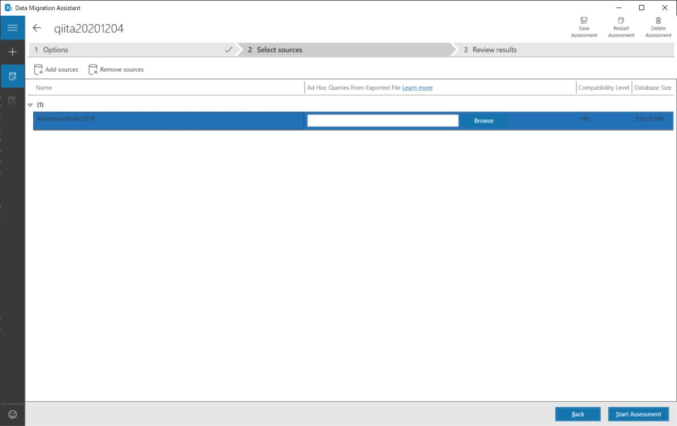Open the Migrations icon in sidebar
Image resolution: width=677 pixels, height=426 pixels.
(12, 100)
